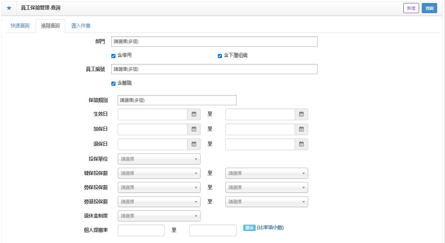Disable the 含離職 checkbox
This screenshot has height=243, width=445.
(113, 83)
